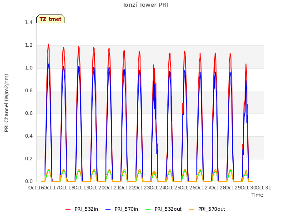Click the orange PRI_570out legend color swatch
Screen dimensions: 291x218
[x=191, y=210]
